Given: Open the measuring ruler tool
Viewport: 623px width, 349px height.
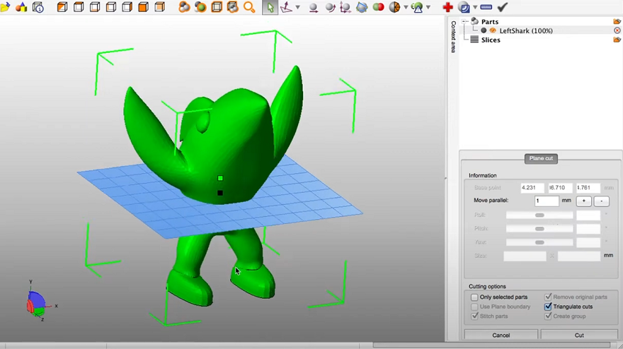Looking at the screenshot, I should [486, 7].
